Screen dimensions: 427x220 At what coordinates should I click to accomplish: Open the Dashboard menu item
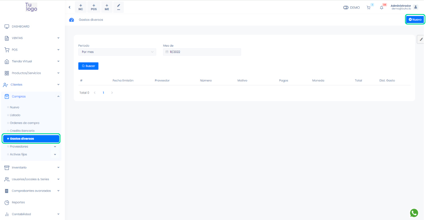[21, 26]
